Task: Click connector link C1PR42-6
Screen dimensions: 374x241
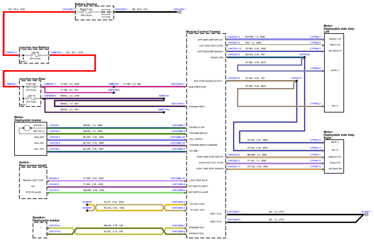Action: (315, 68)
